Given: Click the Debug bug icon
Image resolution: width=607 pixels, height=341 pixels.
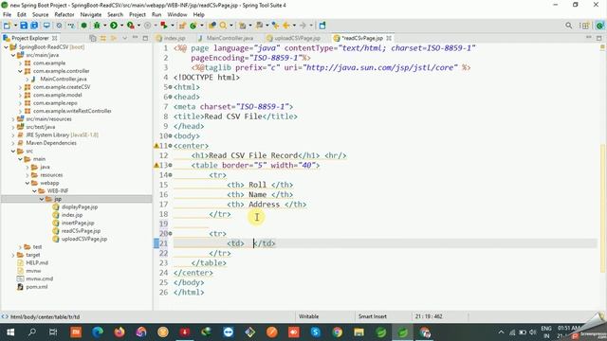Looking at the screenshot, I should click(x=97, y=26).
